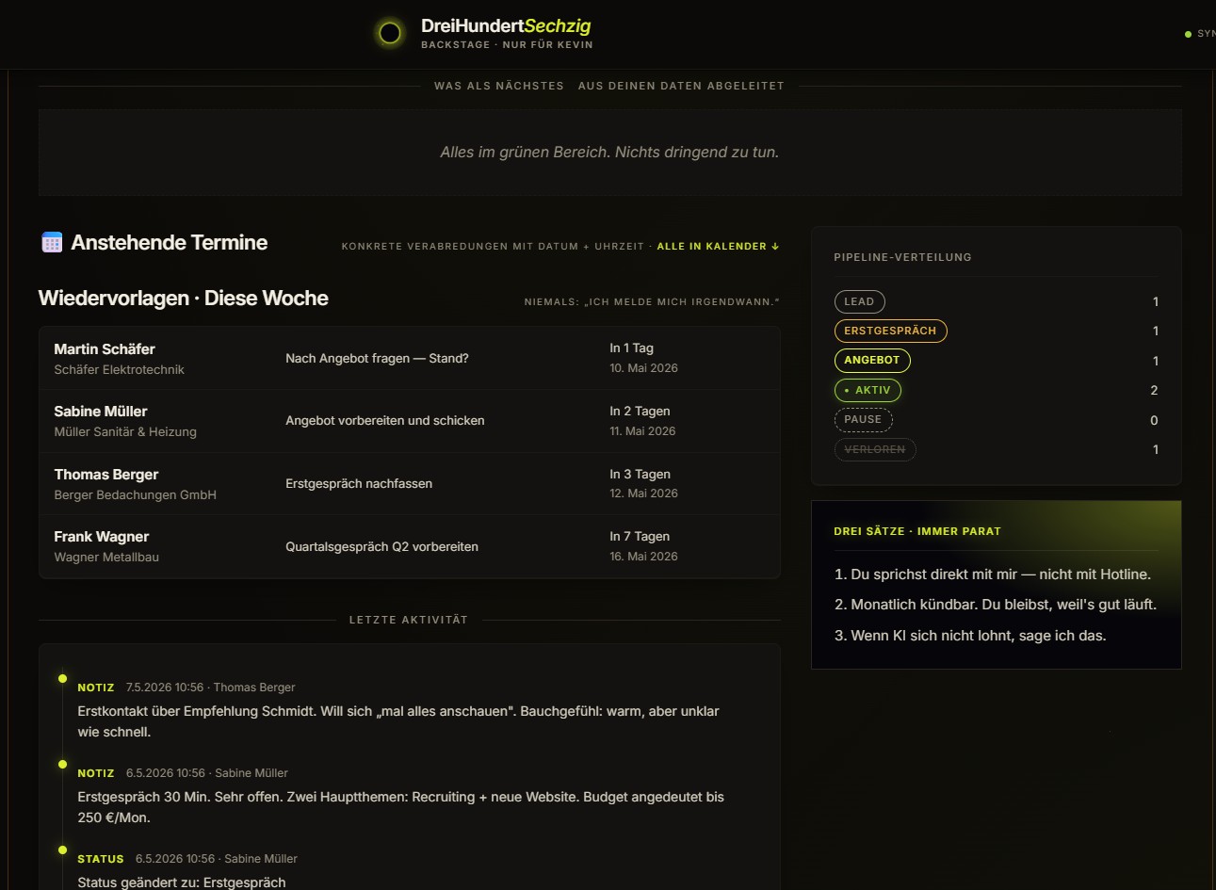Click 'Schäfer Elektrotechnik' company name

point(119,370)
